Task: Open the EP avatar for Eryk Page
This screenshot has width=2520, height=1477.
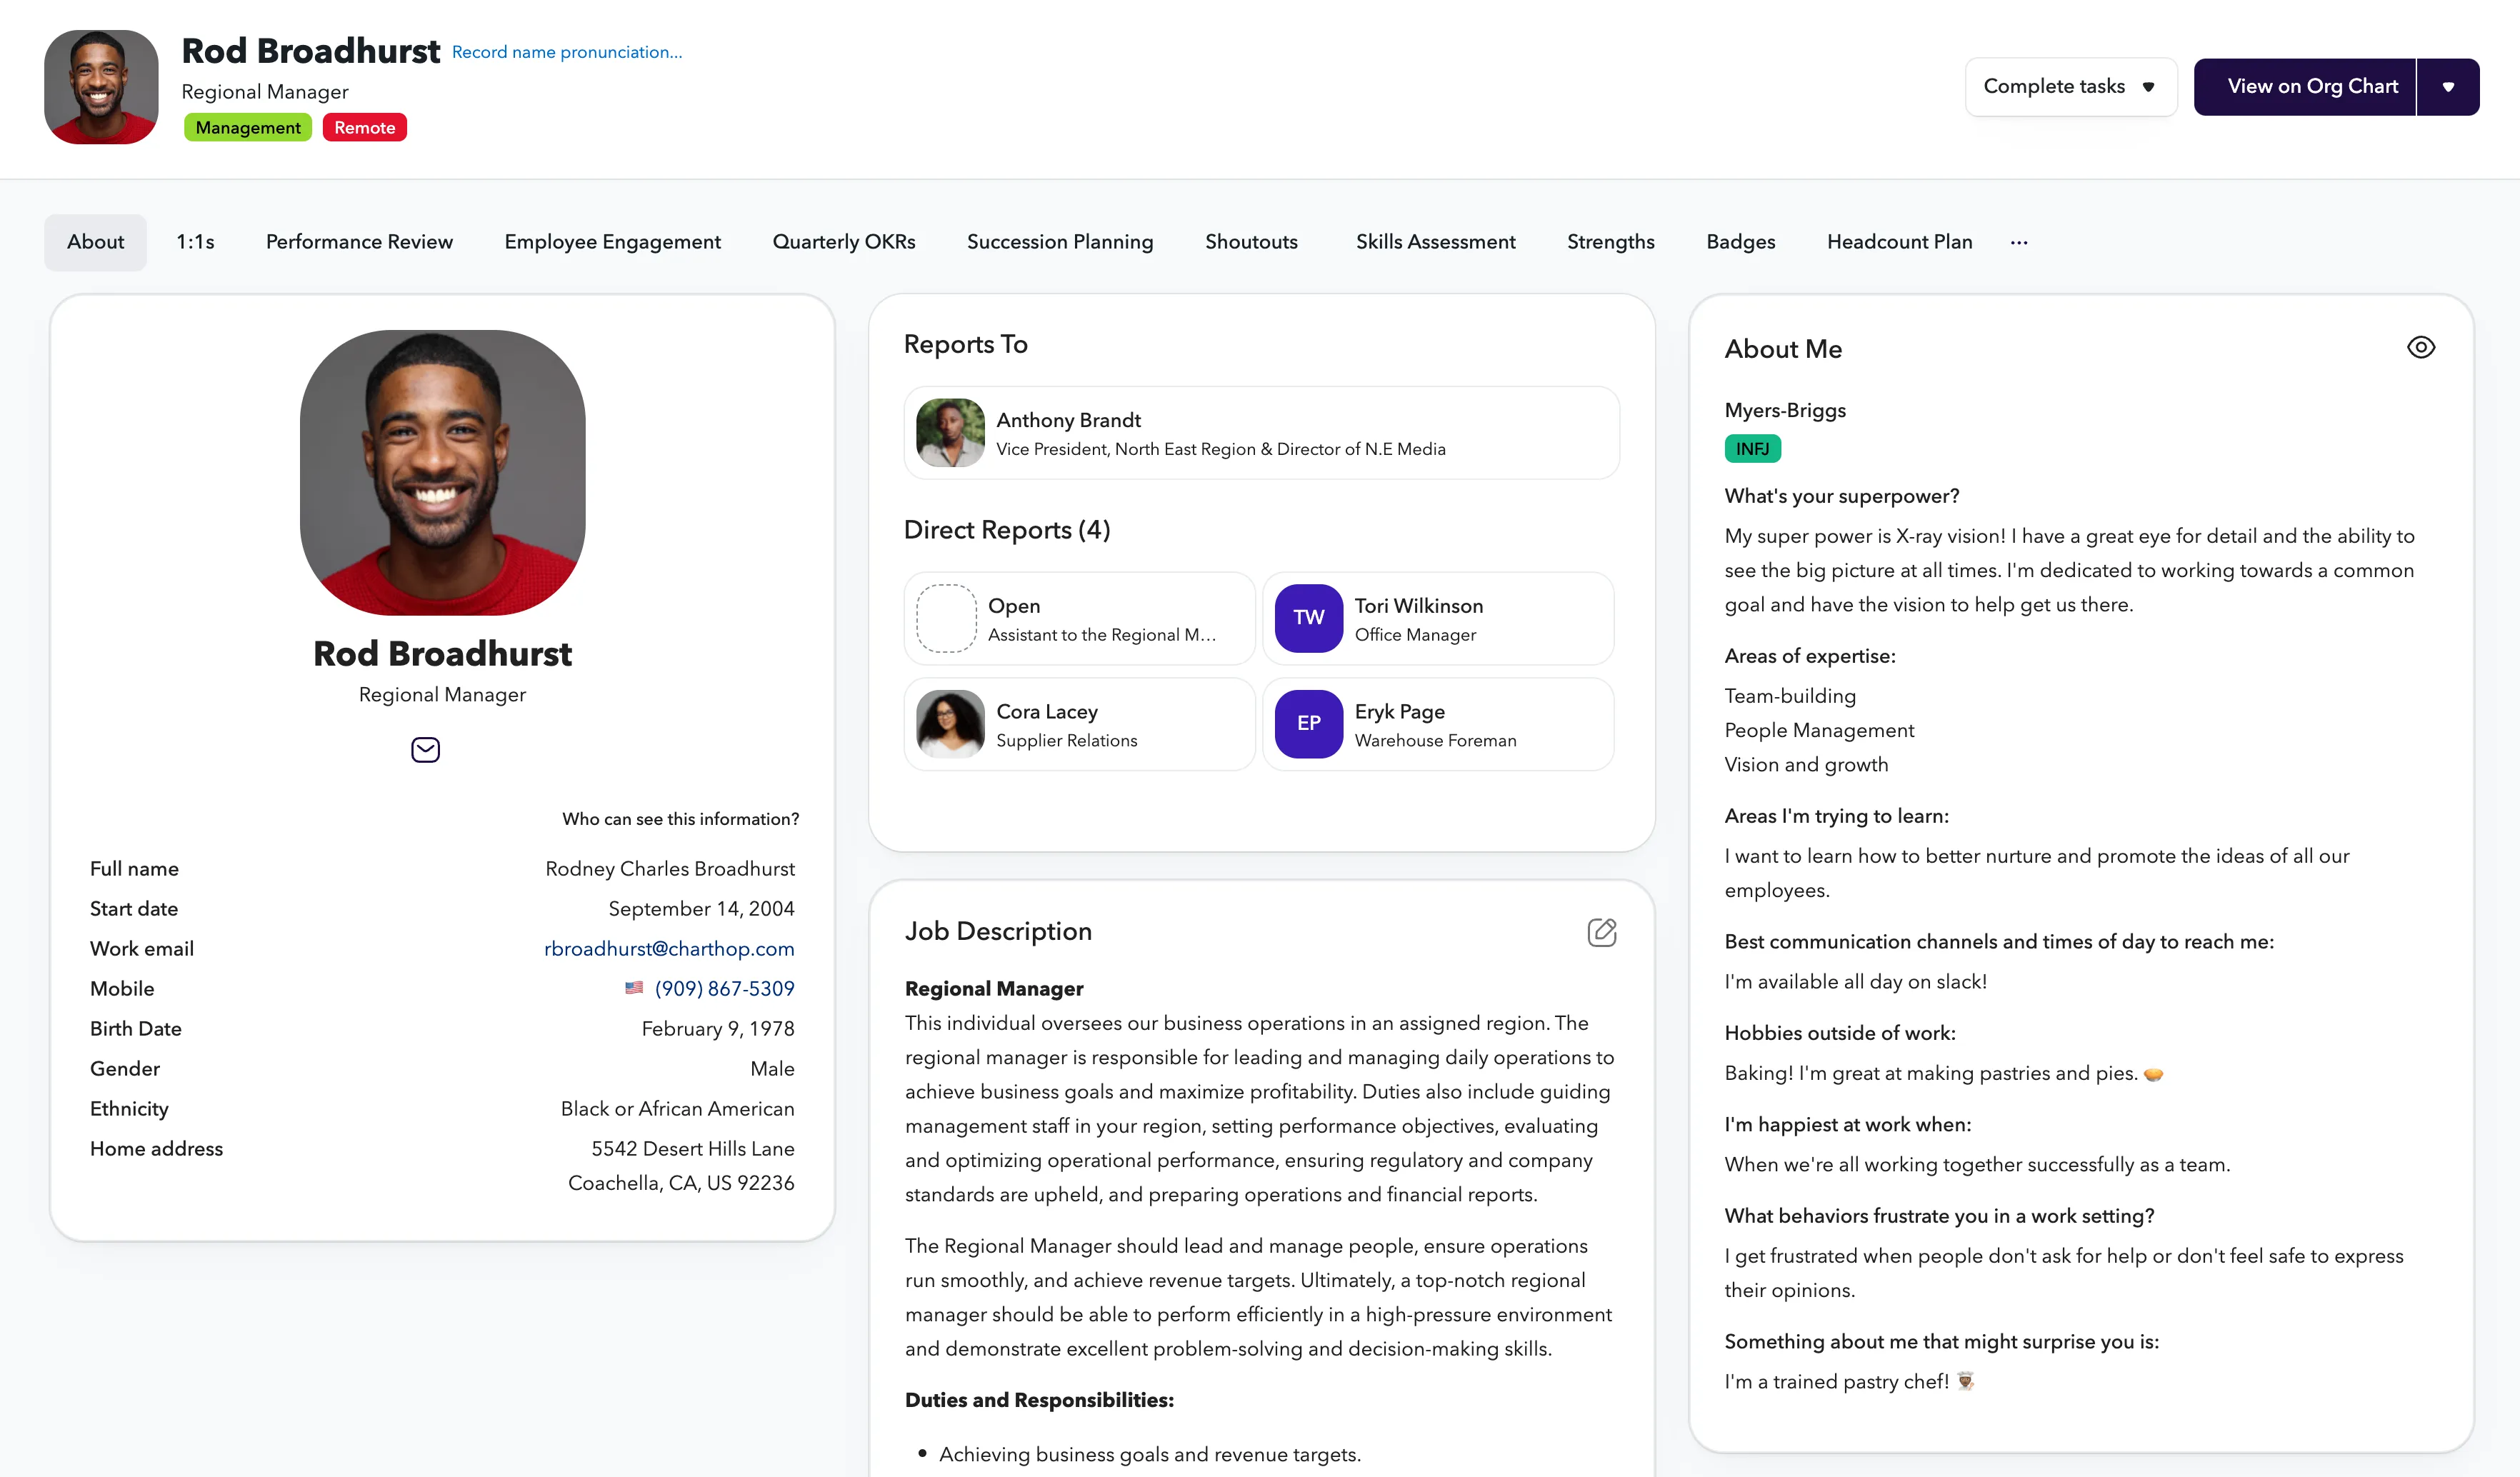Action: (1308, 723)
